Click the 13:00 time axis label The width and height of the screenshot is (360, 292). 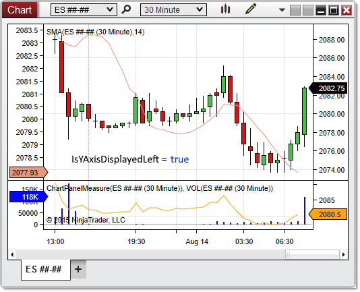[55, 241]
